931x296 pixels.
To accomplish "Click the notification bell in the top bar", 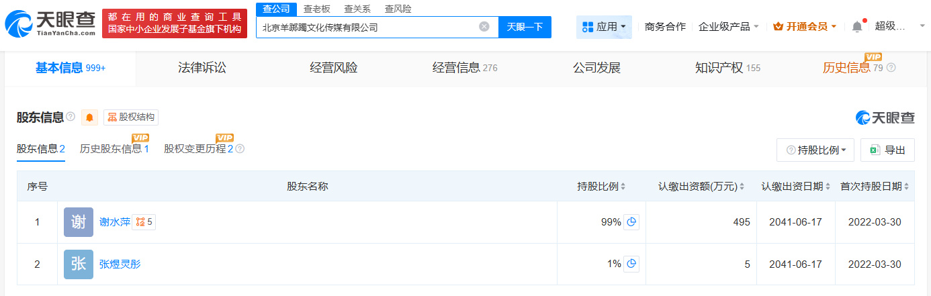I will (856, 27).
